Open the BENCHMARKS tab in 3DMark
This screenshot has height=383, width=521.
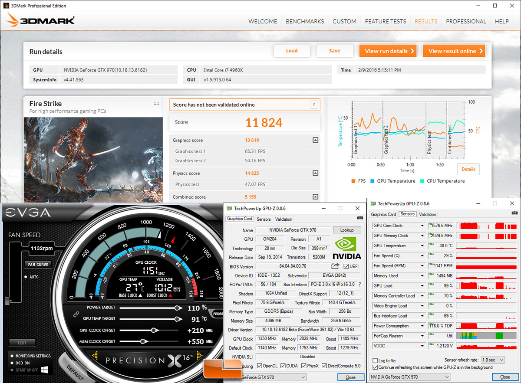tap(305, 21)
